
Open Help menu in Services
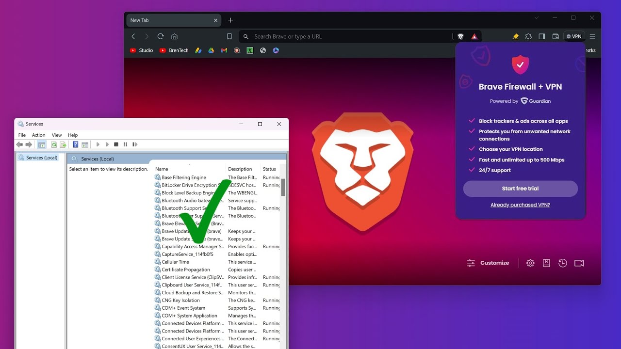tap(73, 135)
